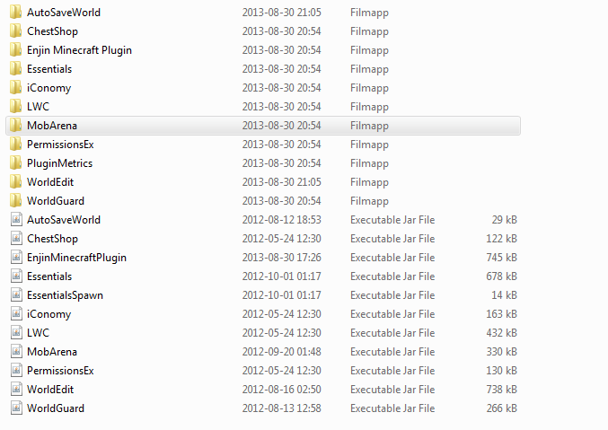
Task: Select the PluginMetrics folder name
Action: tap(59, 163)
